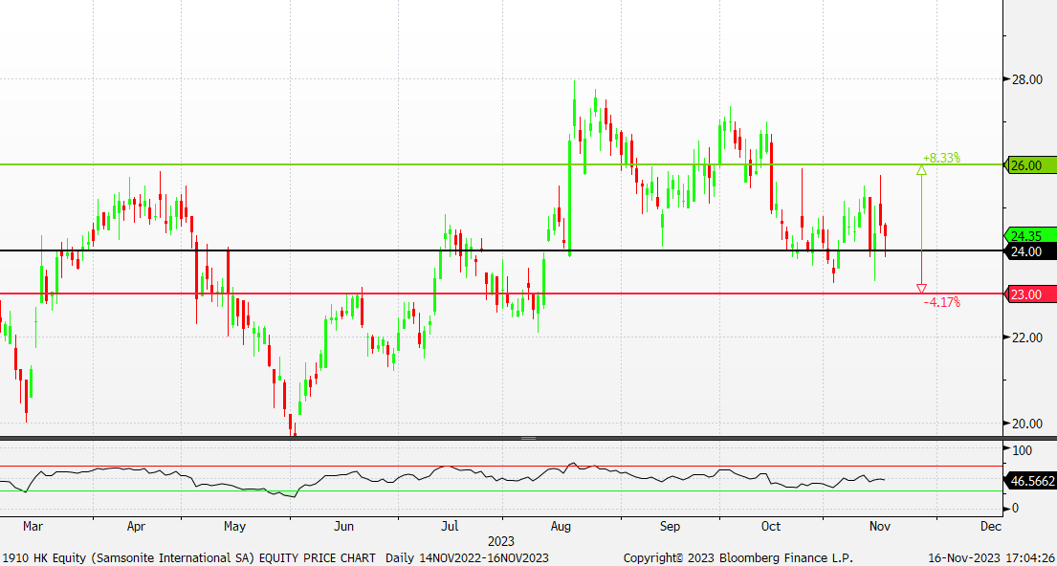The image size is (1057, 566).
Task: Select the red horizontal line at 23.00
Action: tap(502, 294)
